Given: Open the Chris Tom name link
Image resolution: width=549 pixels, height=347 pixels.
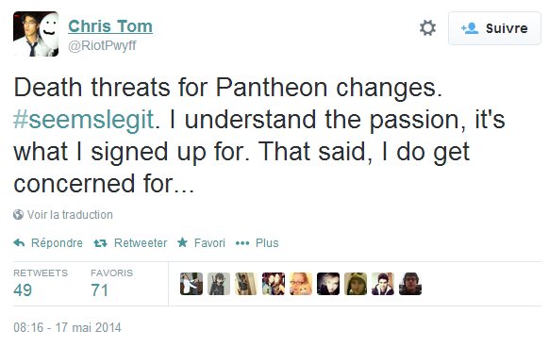Looking at the screenshot, I should pos(110,26).
